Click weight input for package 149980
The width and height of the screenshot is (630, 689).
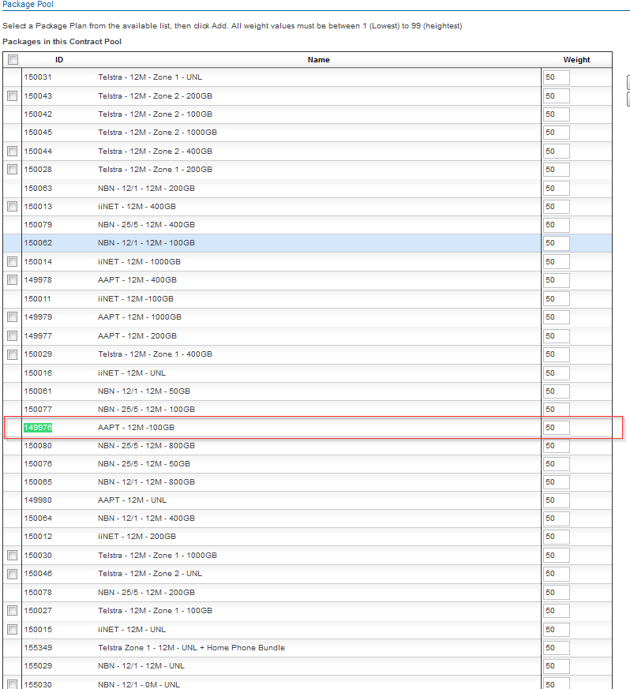tap(556, 500)
